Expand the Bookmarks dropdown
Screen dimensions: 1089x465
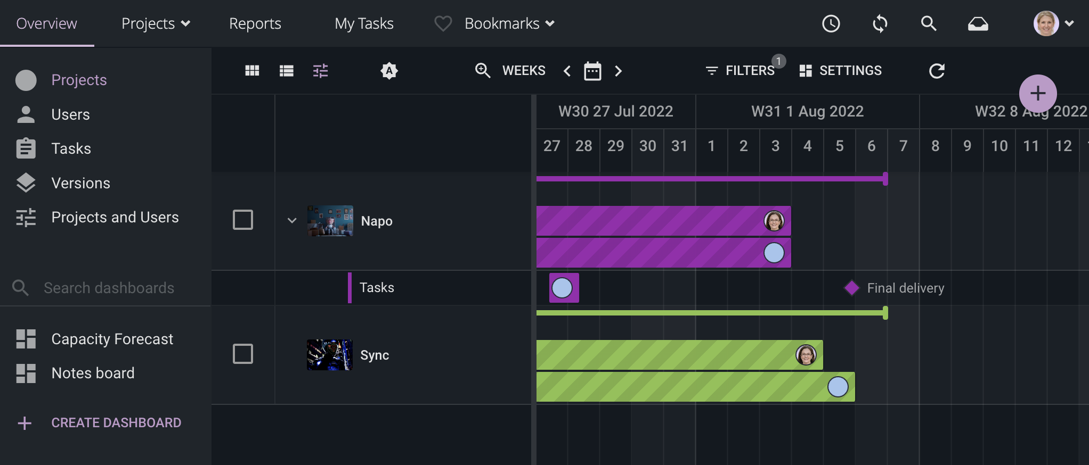(x=509, y=23)
